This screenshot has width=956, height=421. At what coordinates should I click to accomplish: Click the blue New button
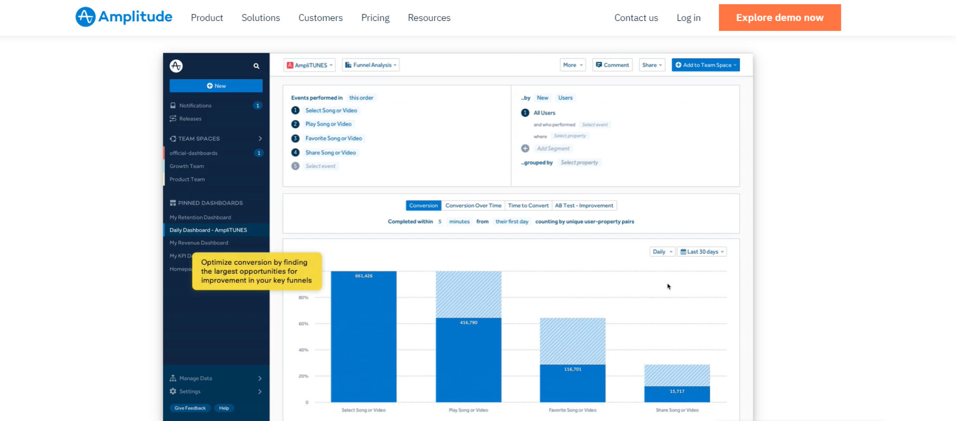point(216,86)
